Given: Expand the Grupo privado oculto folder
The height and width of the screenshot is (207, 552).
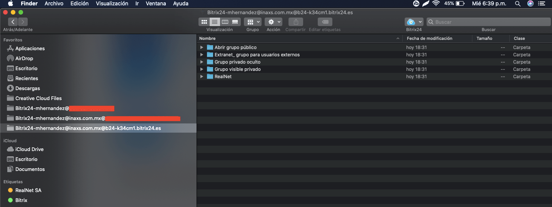Looking at the screenshot, I should (x=202, y=62).
